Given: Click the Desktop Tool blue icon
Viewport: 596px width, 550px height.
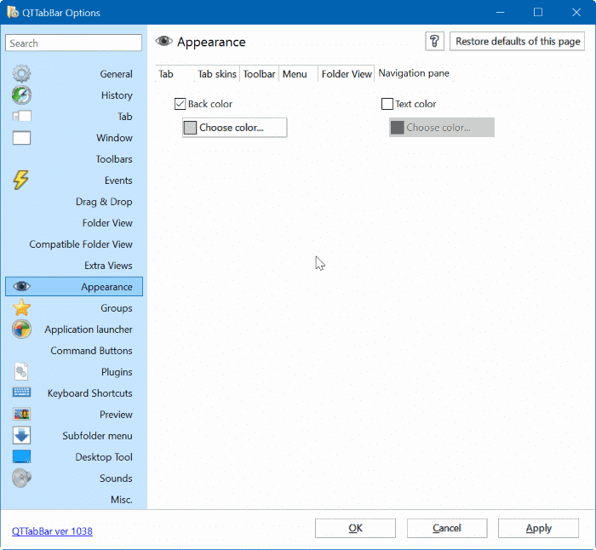Looking at the screenshot, I should (21, 456).
